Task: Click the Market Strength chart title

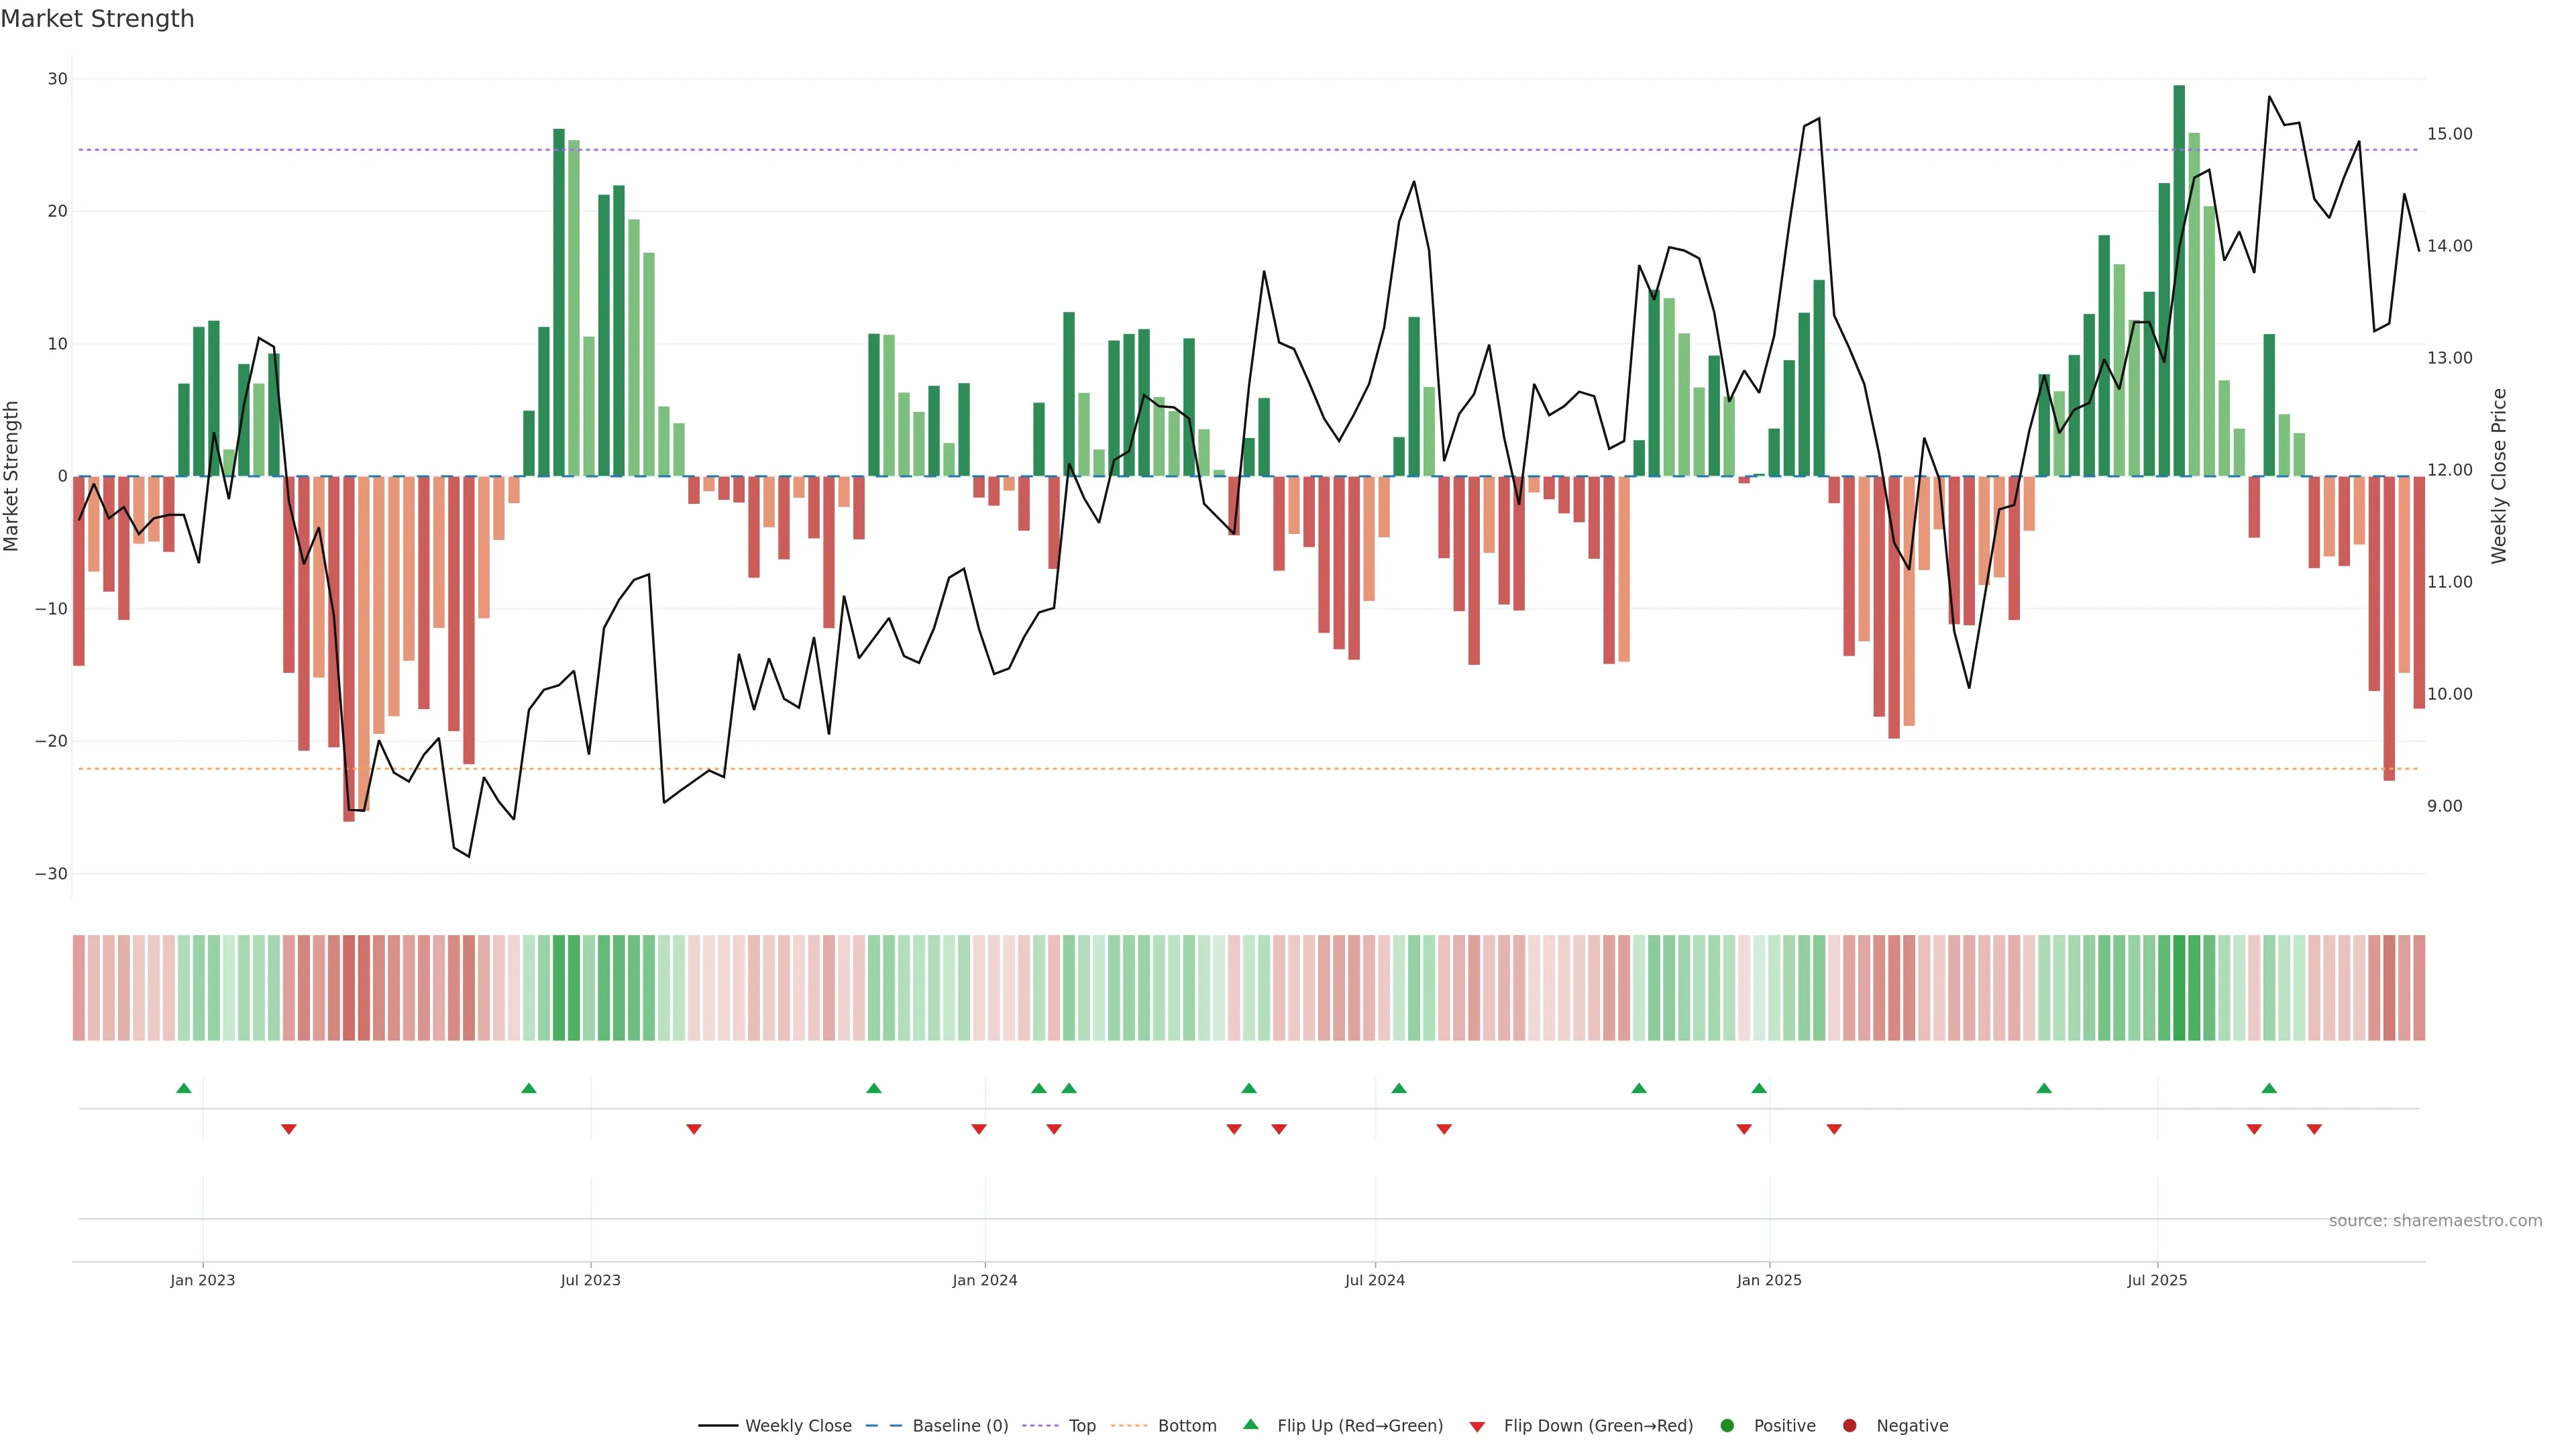Action: pos(97,19)
